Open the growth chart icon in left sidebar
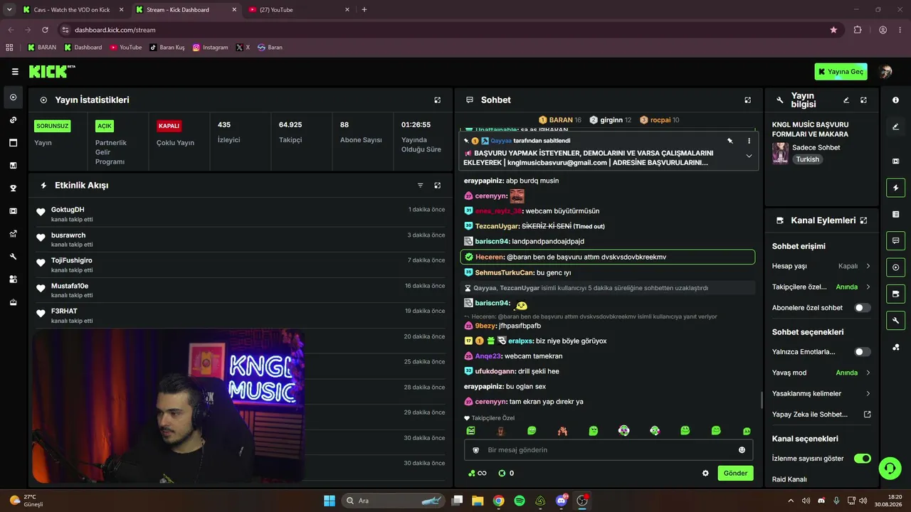 pos(13,234)
